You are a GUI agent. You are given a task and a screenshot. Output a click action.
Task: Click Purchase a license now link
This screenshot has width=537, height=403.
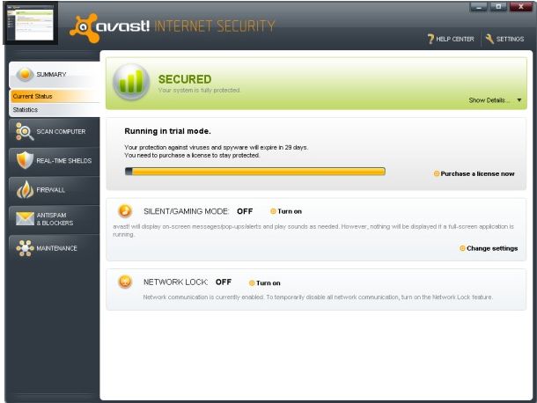pyautogui.click(x=476, y=173)
